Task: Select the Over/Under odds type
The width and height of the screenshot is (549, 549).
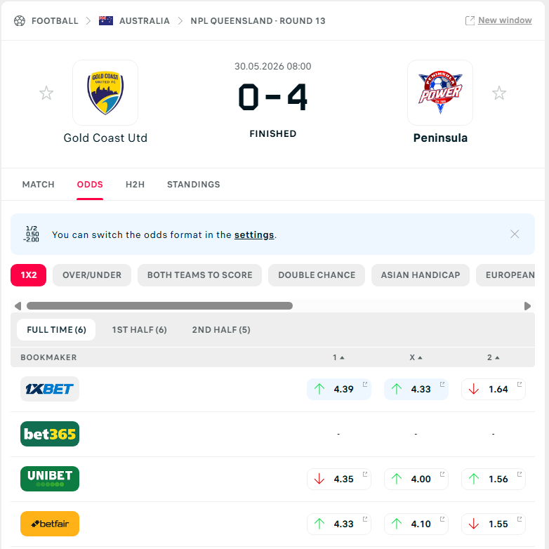Action: click(92, 275)
